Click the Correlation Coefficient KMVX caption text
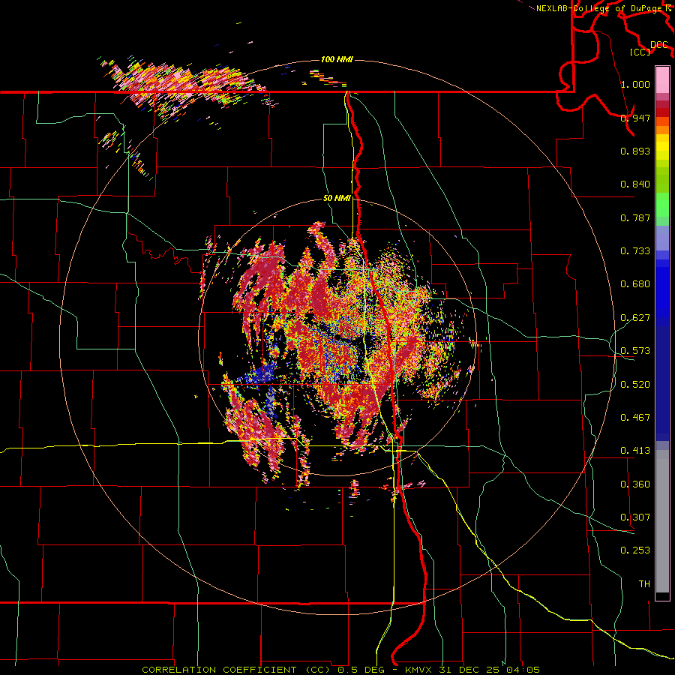 click(340, 670)
